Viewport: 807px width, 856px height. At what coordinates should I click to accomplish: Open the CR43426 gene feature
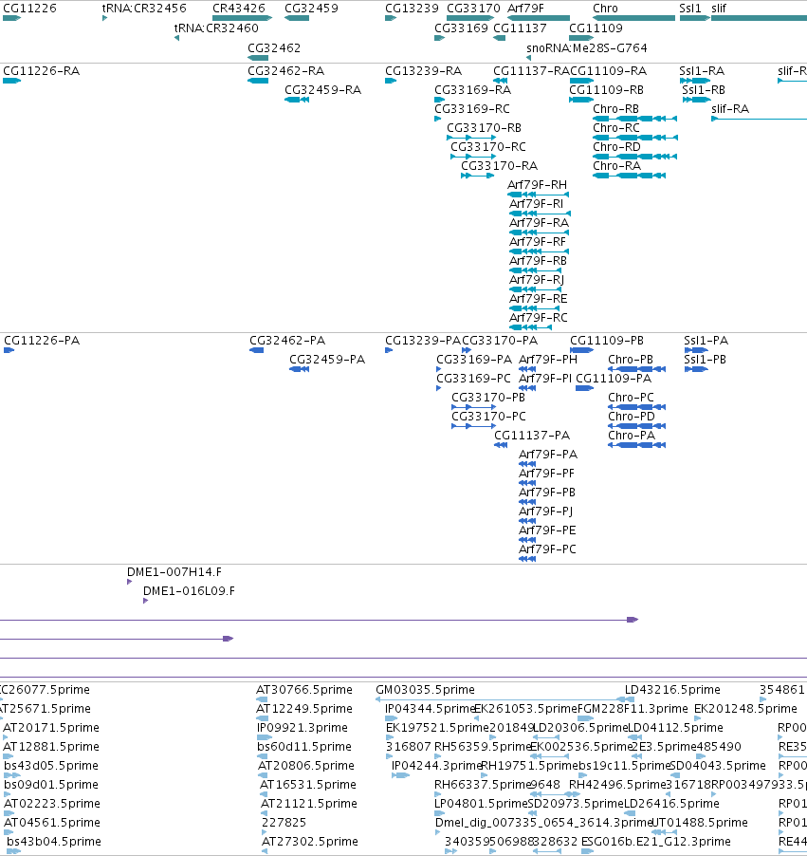(x=242, y=18)
